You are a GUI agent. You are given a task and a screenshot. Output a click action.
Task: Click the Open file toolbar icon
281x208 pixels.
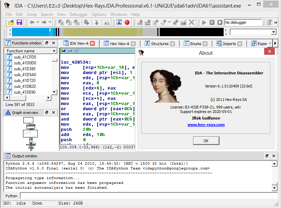point(11,22)
